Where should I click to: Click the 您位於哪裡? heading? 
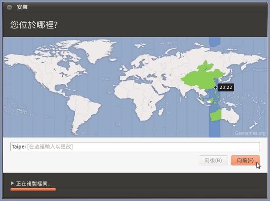tap(34, 25)
